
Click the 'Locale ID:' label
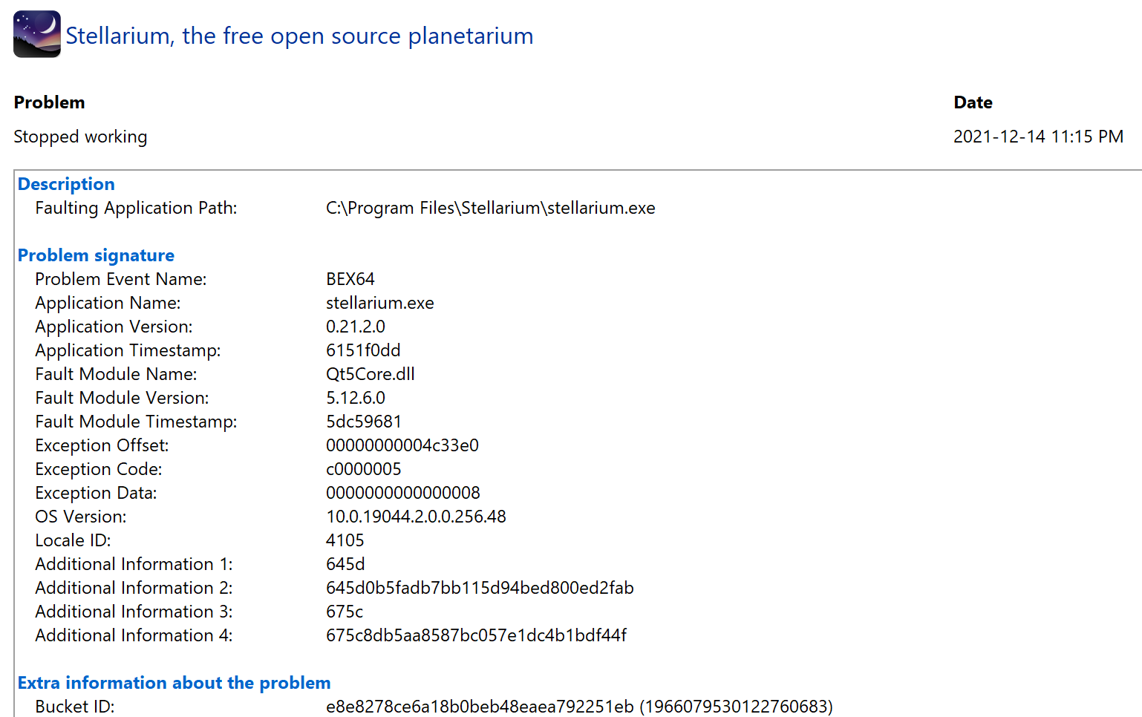[73, 540]
